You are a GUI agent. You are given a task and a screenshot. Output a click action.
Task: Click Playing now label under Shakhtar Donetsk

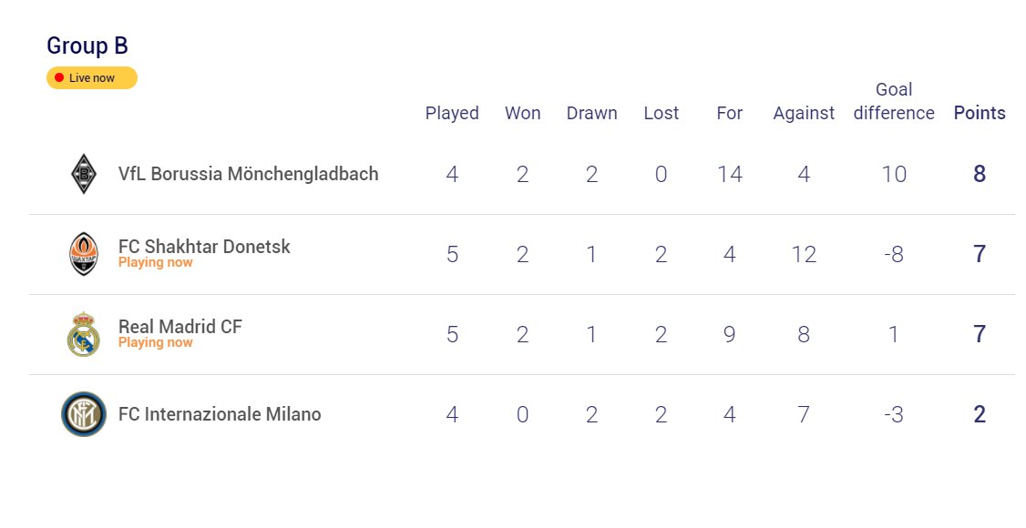(x=155, y=263)
